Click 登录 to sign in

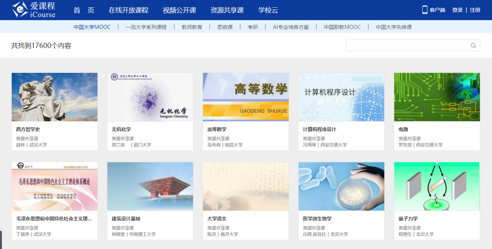[457, 10]
